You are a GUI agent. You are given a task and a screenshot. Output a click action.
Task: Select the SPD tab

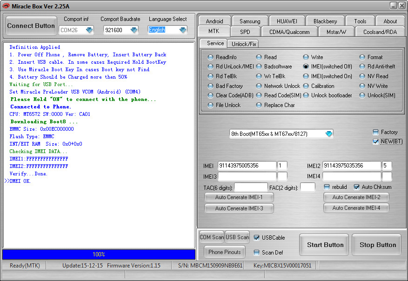tap(245, 32)
